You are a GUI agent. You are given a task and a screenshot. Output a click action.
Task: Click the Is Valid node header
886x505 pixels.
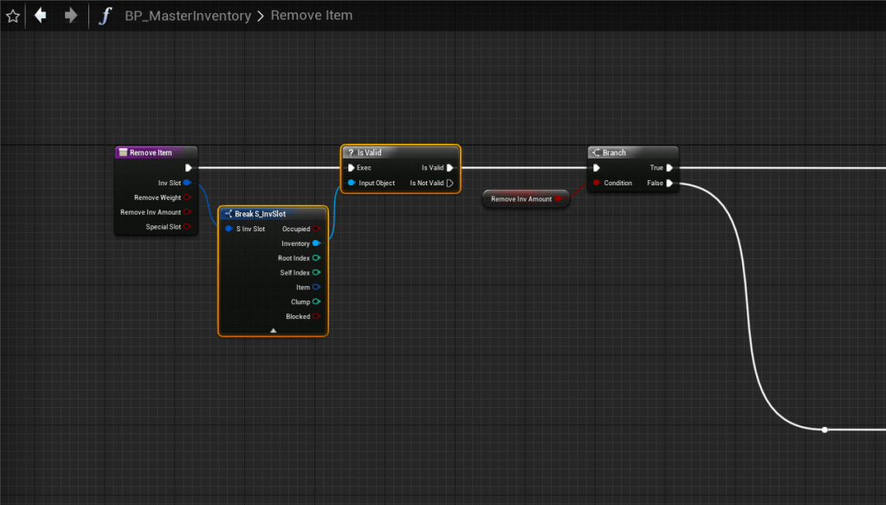[x=400, y=152]
